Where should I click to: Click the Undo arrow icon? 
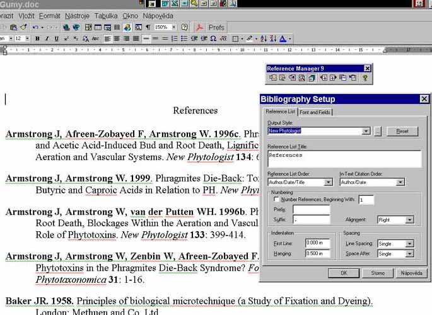pyautogui.click(x=35, y=27)
